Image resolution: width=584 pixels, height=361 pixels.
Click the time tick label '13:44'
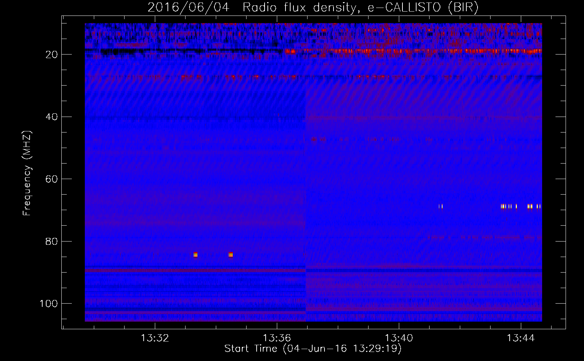(521, 338)
